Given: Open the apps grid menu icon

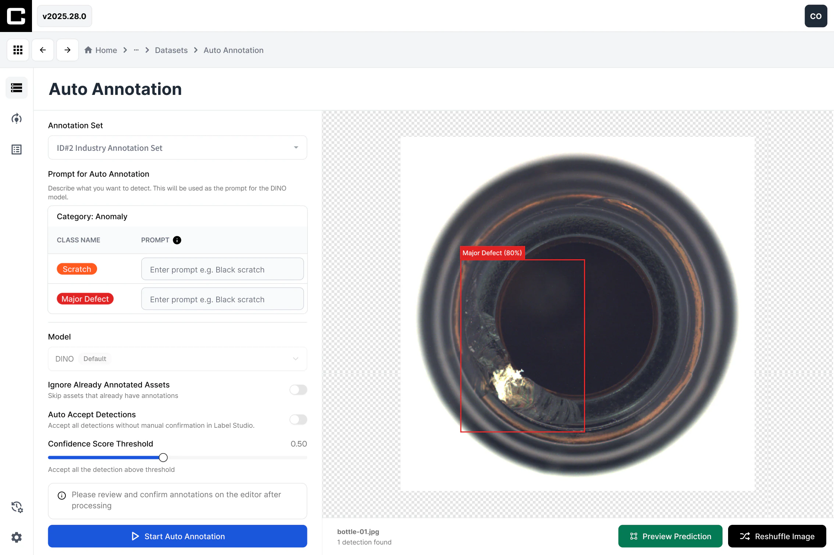Looking at the screenshot, I should 18,50.
